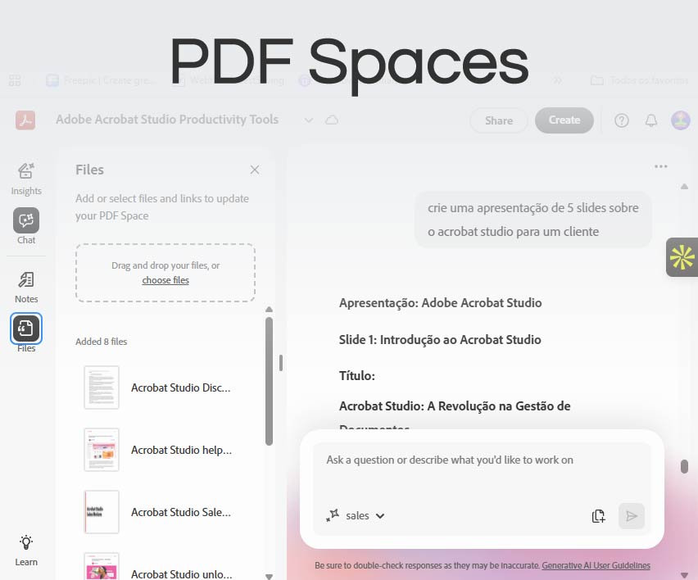698x580 pixels.
Task: Click the drag and drop files area
Action: click(x=165, y=273)
